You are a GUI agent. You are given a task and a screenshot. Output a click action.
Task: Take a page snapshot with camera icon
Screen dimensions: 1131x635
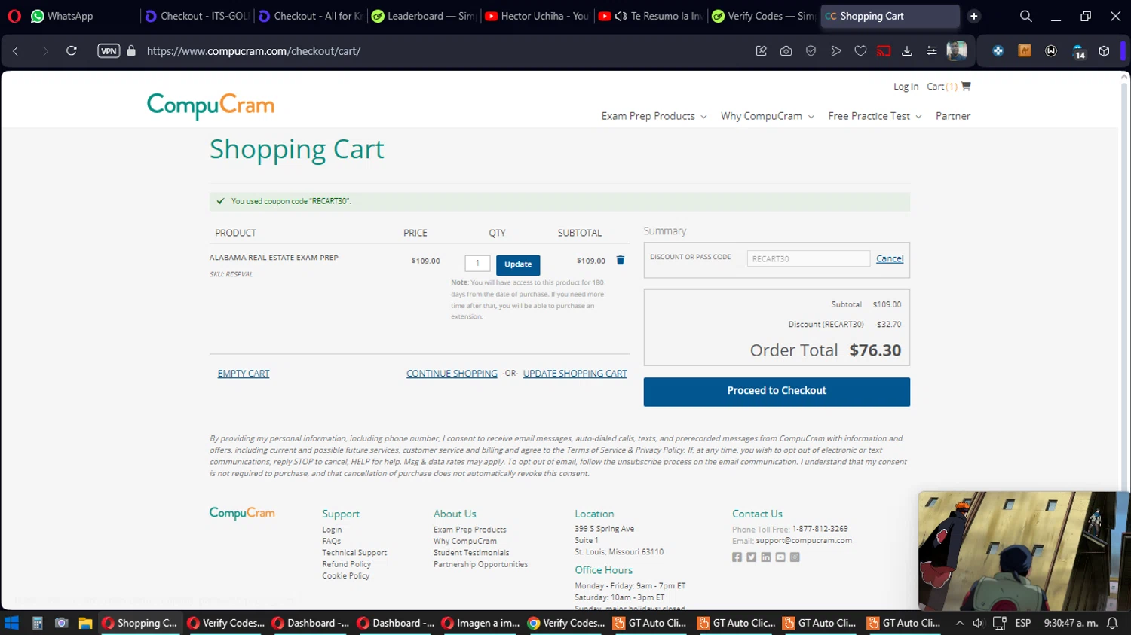pos(786,51)
